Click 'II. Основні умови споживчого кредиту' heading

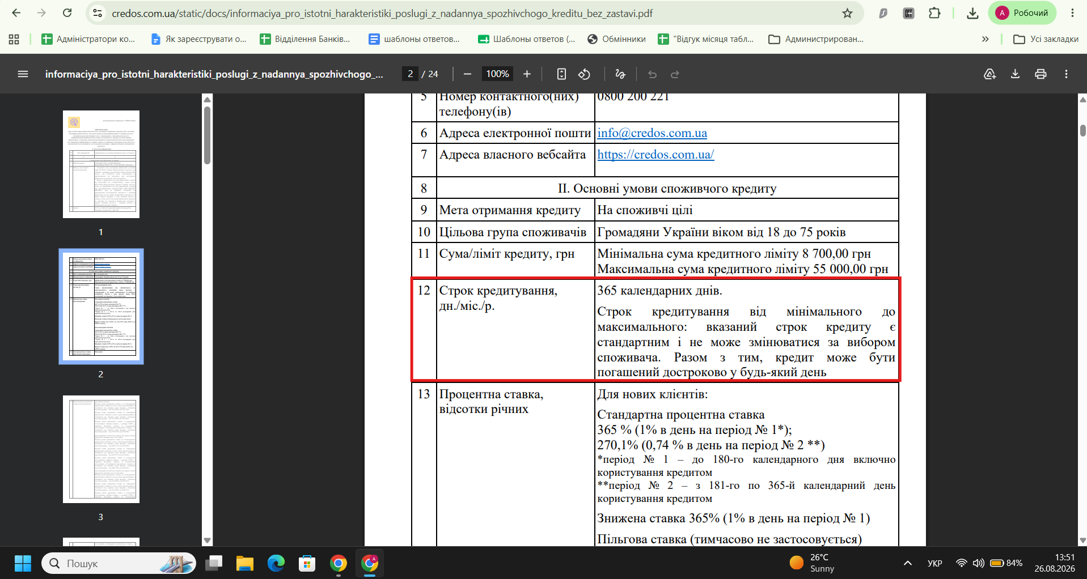coord(667,188)
